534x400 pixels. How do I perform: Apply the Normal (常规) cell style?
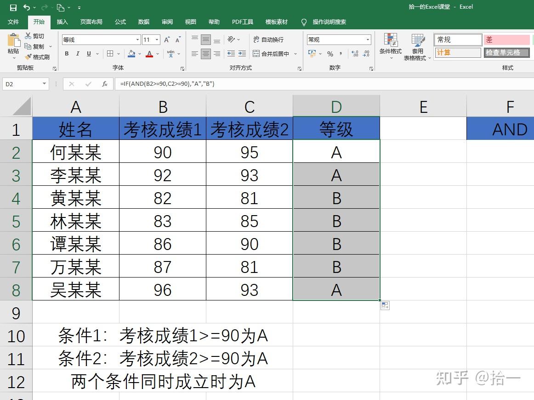click(458, 39)
